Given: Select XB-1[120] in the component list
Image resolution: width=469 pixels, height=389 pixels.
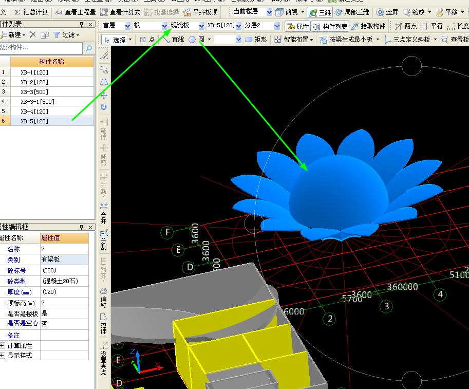Looking at the screenshot, I should pos(34,72).
